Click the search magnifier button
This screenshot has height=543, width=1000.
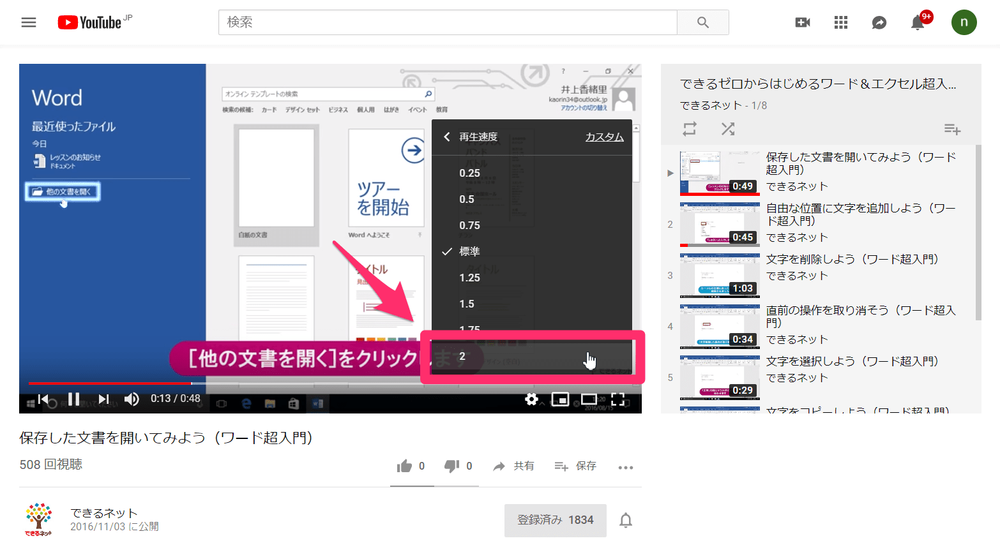pyautogui.click(x=703, y=22)
